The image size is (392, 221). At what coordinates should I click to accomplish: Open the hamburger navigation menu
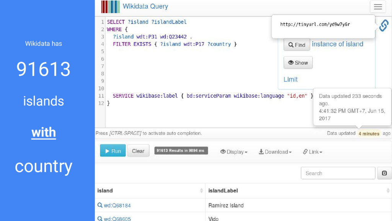click(x=378, y=7)
